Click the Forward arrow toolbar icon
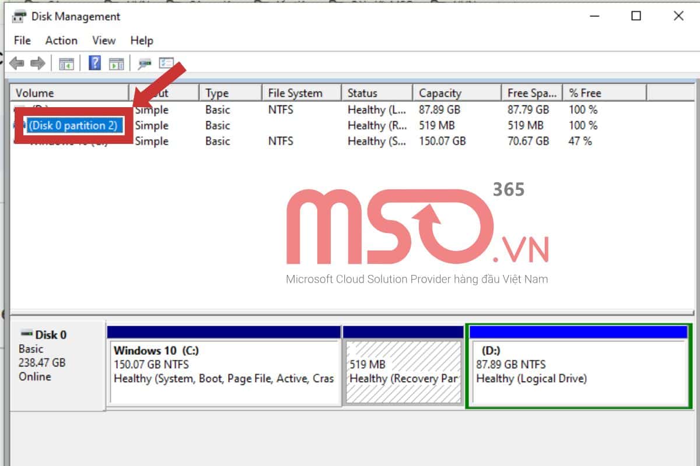Viewport: 700px width, 466px height. point(38,63)
